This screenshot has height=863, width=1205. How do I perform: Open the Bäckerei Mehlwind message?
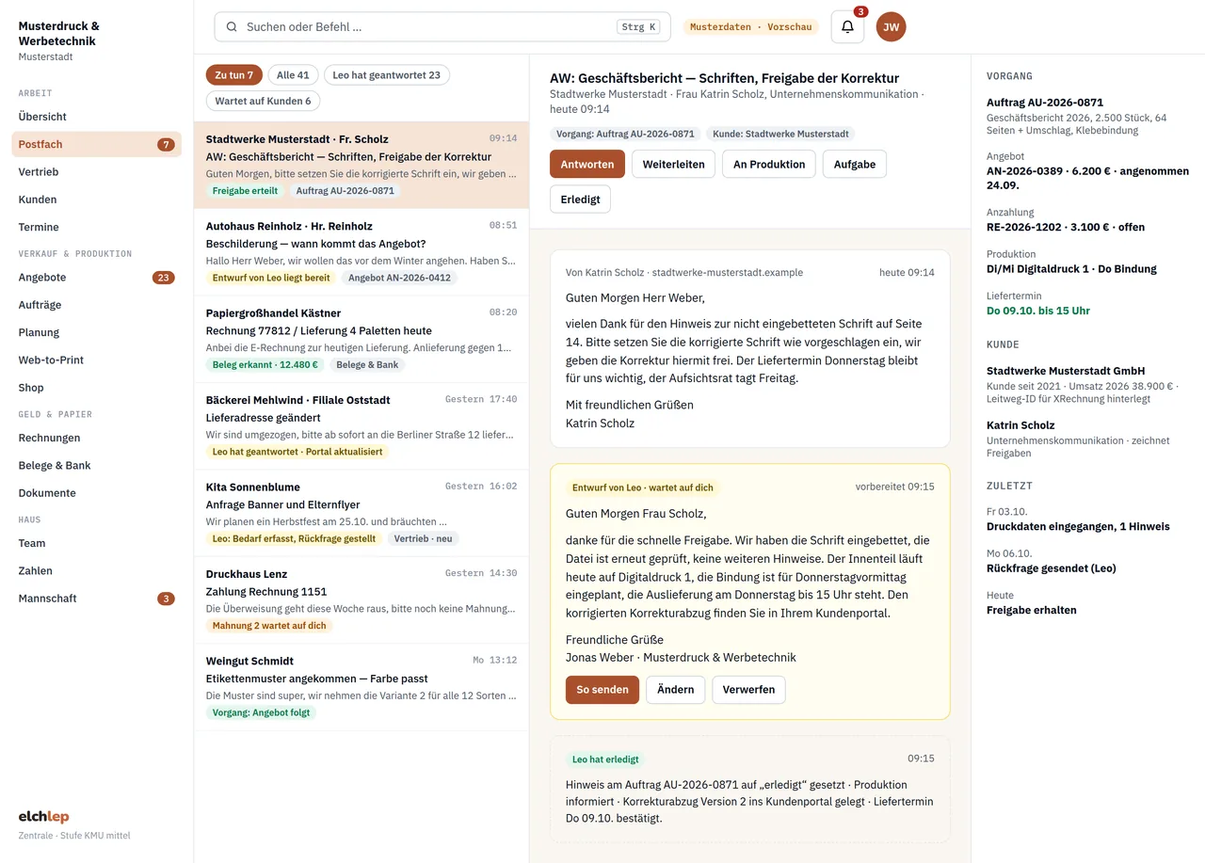pos(361,425)
